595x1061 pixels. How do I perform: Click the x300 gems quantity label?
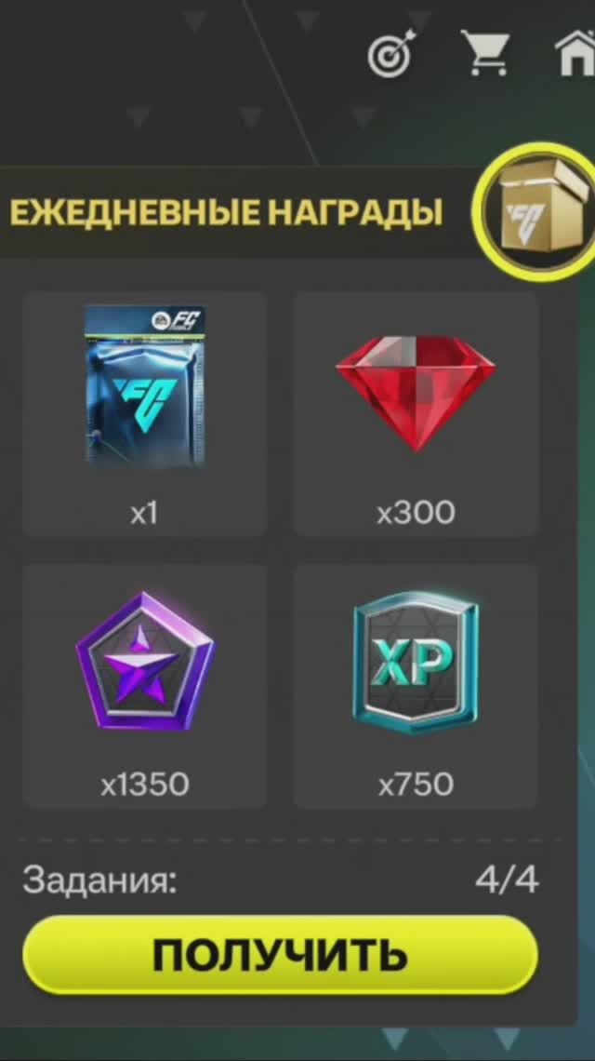(416, 514)
